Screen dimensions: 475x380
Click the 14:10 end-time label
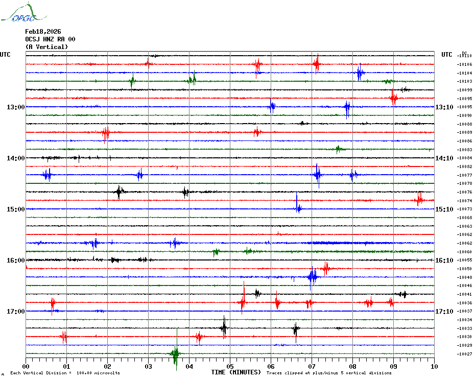(444, 158)
